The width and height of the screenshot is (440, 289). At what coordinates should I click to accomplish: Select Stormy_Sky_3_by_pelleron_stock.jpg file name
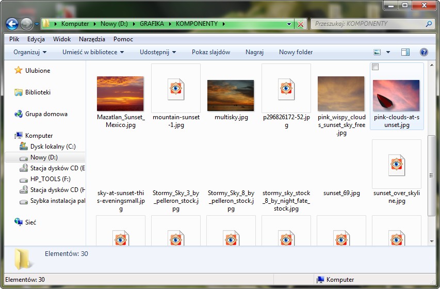tap(176, 201)
